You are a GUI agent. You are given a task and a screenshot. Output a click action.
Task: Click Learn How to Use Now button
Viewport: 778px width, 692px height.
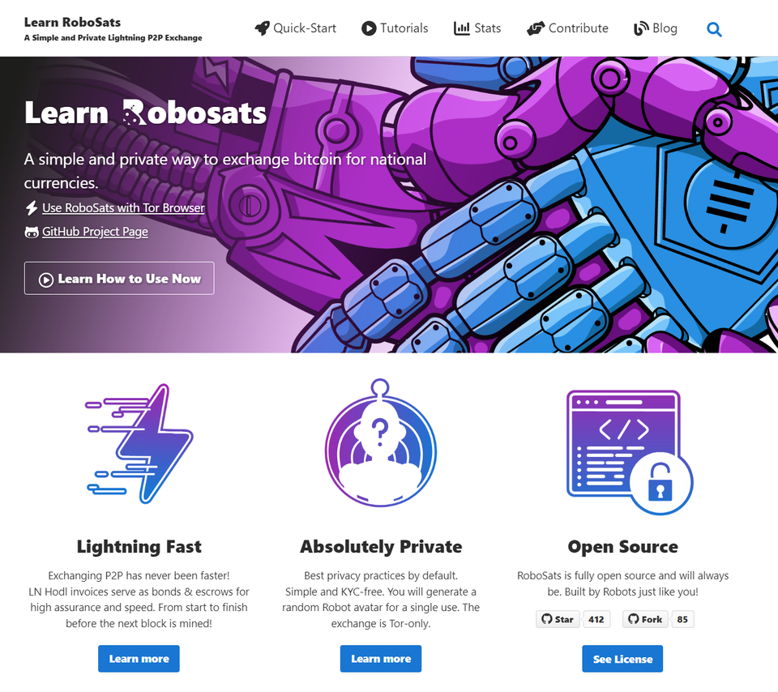[119, 278]
